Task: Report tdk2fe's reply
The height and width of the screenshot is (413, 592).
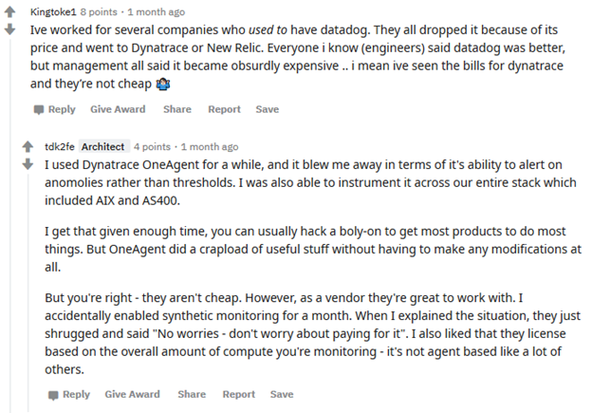Action: pos(238,394)
